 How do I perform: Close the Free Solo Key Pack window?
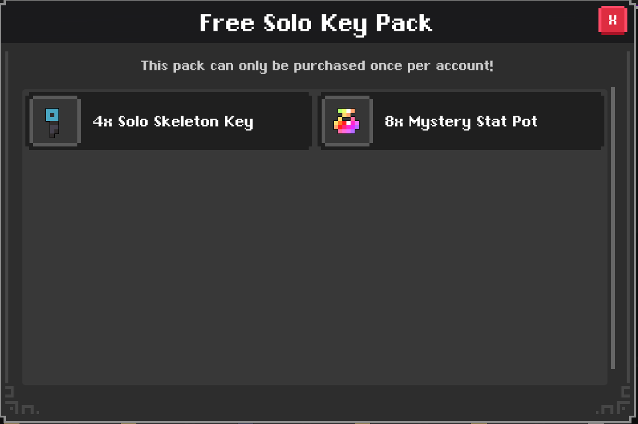613,20
